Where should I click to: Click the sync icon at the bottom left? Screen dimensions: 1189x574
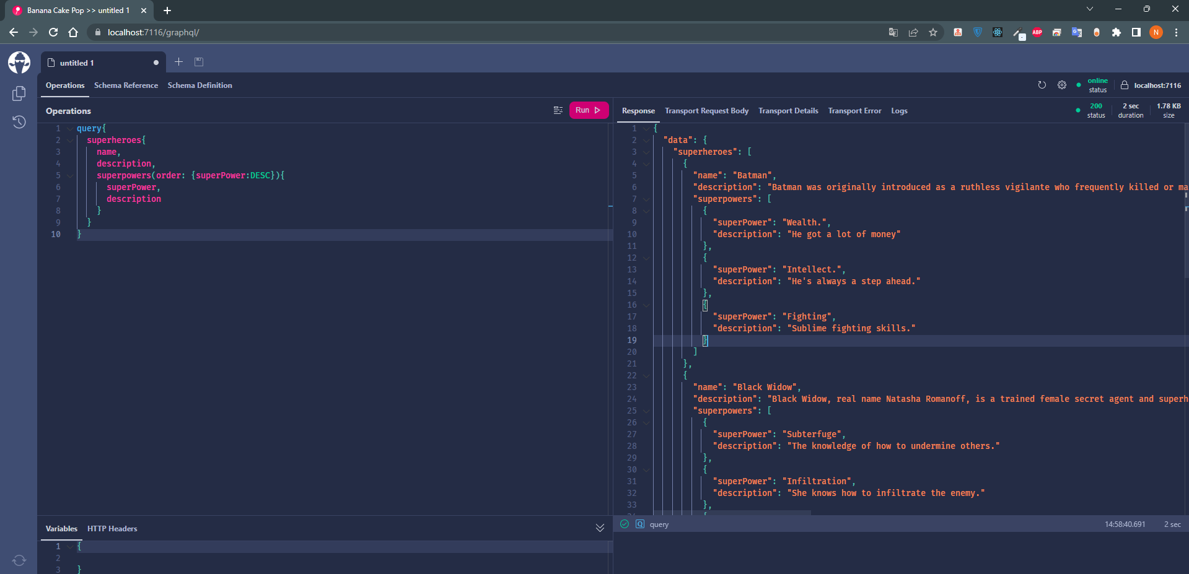[x=19, y=560]
